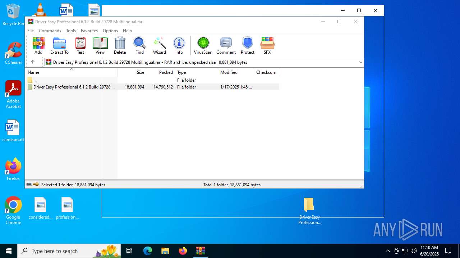The height and width of the screenshot is (258, 460).
Task: Click the drive icon in status bar
Action: click(29, 185)
